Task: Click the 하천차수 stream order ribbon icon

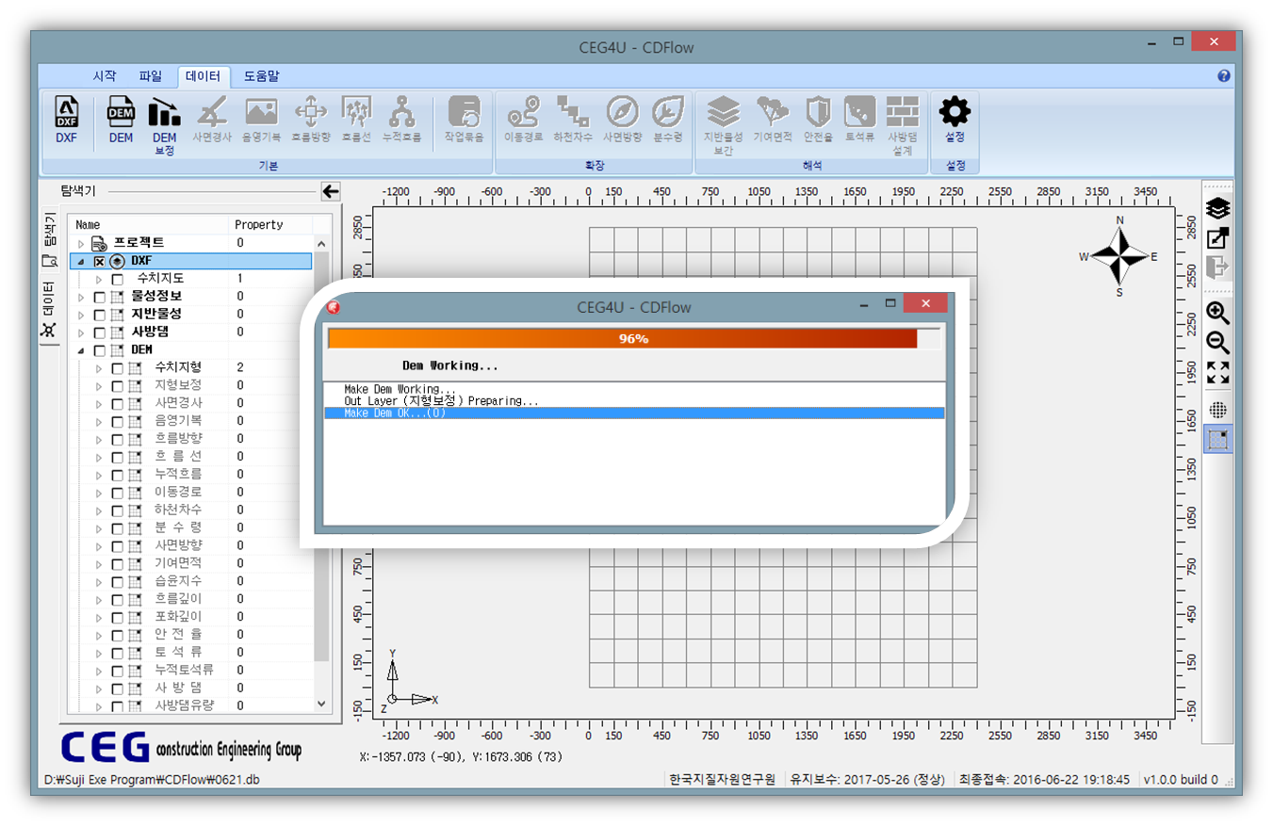Action: point(572,120)
